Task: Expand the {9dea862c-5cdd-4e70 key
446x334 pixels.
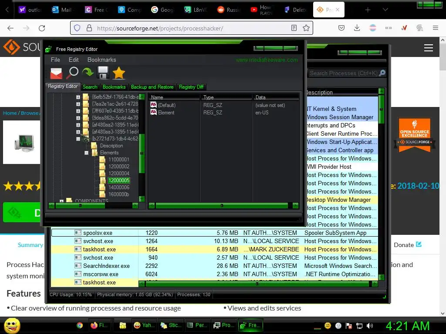Action: pos(78,118)
